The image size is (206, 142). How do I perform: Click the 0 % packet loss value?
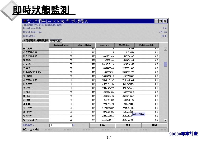coord(165,28)
